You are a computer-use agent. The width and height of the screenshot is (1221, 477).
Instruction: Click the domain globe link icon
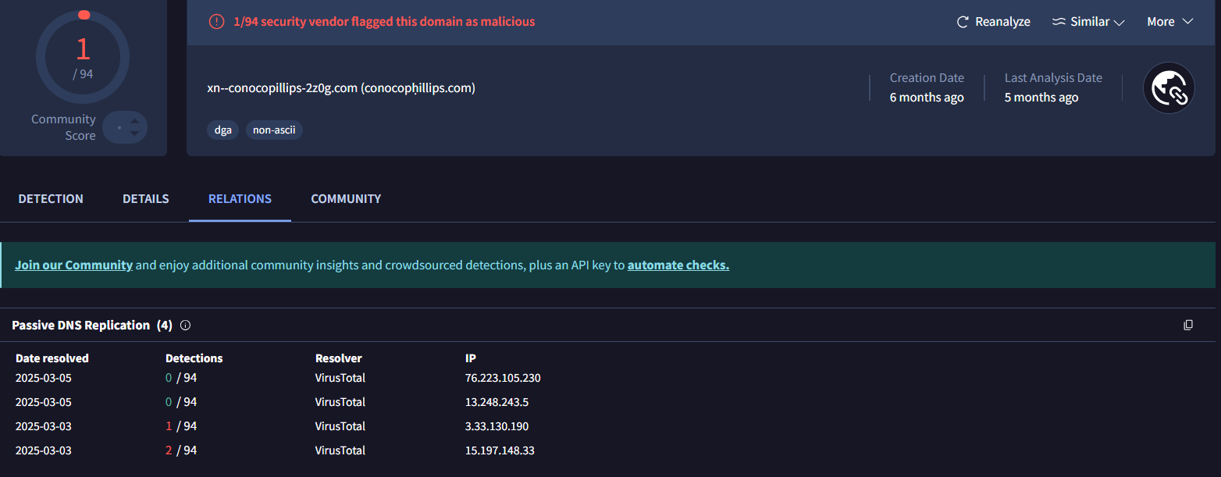click(1169, 88)
